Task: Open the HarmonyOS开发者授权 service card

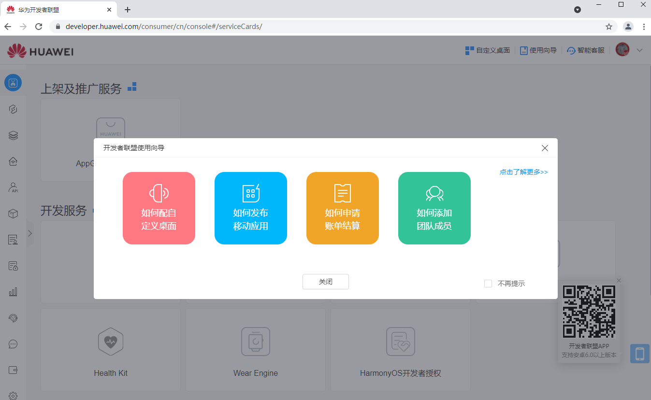Action: click(401, 350)
